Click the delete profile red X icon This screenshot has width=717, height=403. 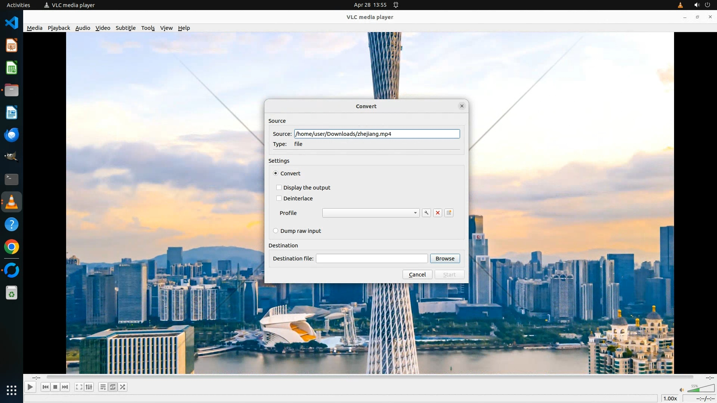pyautogui.click(x=438, y=213)
